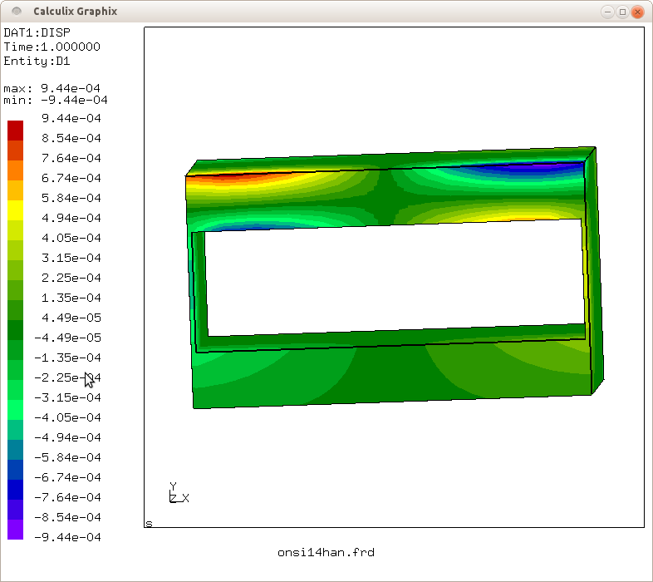The height and width of the screenshot is (582, 653).
Task: Click the max: 9.44e-04 value
Action: tap(52, 88)
